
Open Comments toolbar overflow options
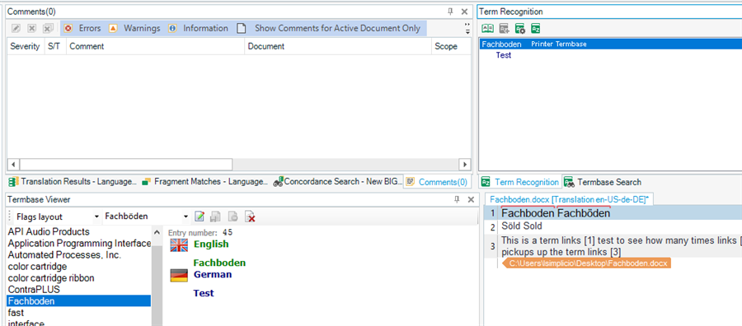467,28
